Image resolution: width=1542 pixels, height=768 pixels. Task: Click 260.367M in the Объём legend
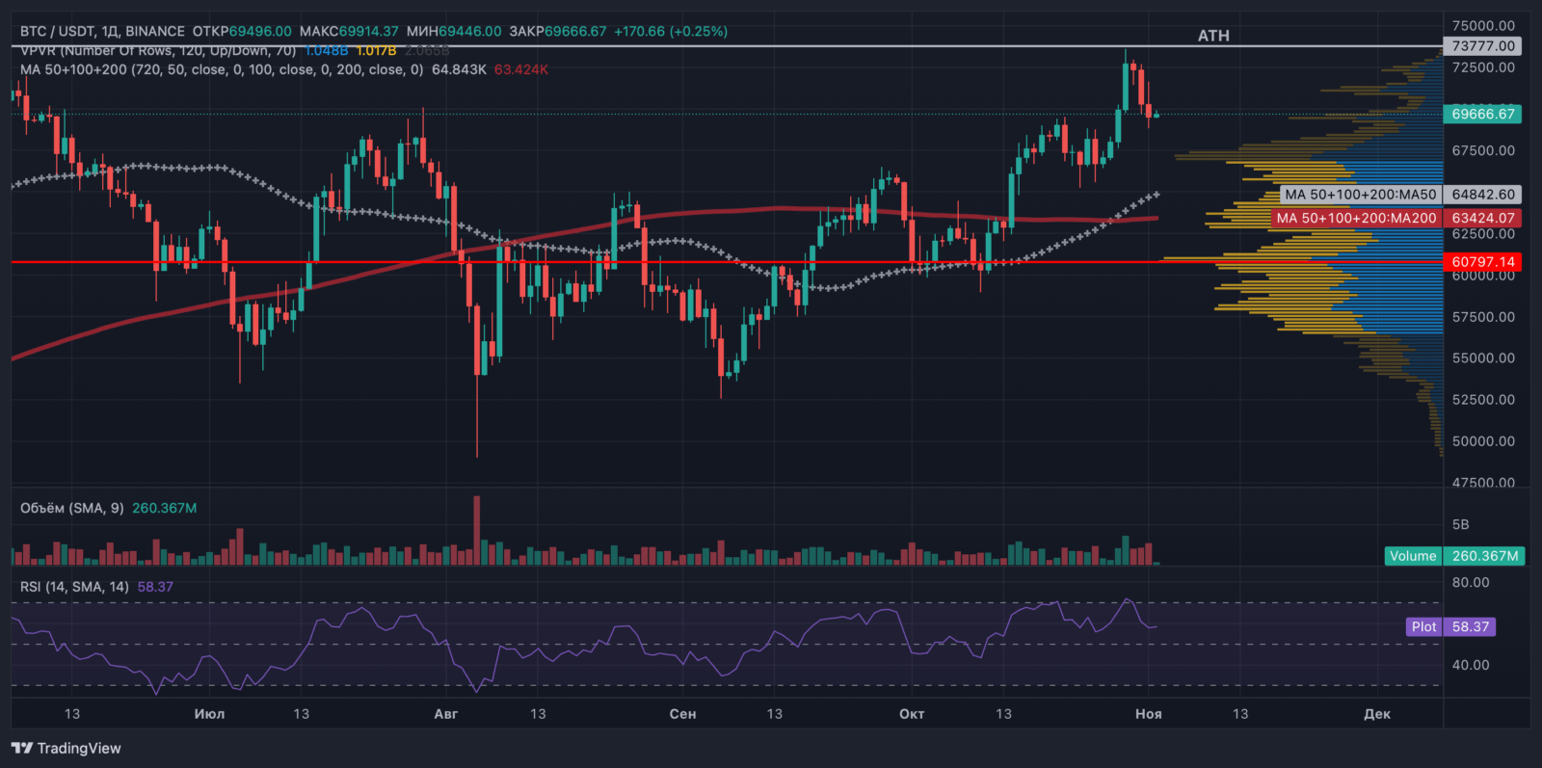coord(165,508)
